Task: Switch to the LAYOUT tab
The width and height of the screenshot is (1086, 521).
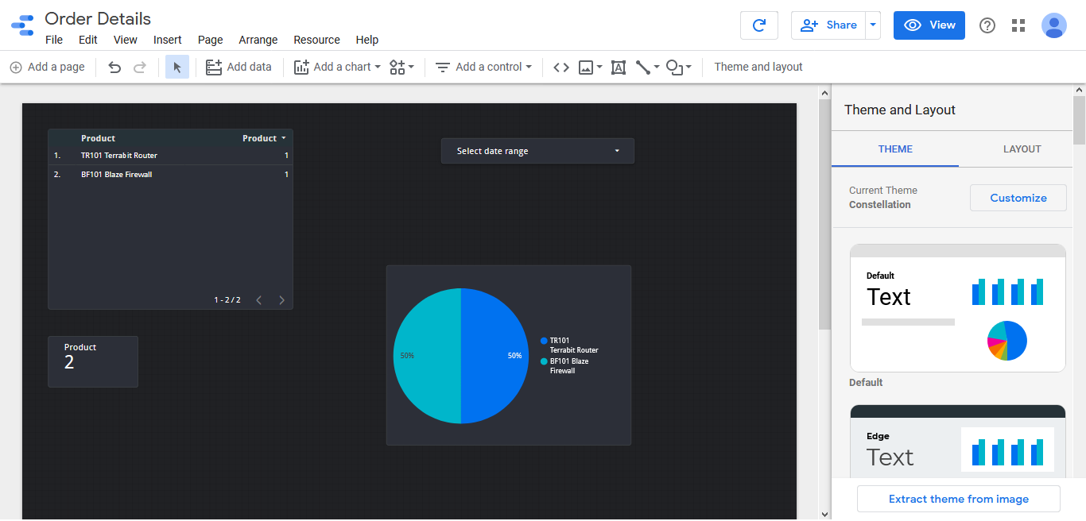Action: (1022, 149)
